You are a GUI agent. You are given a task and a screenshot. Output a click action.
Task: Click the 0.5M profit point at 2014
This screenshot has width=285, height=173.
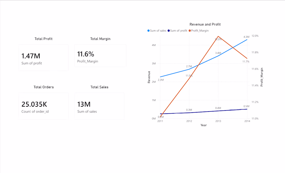coord(247,109)
